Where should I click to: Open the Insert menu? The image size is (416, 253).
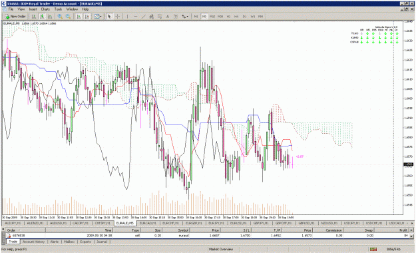click(33, 9)
